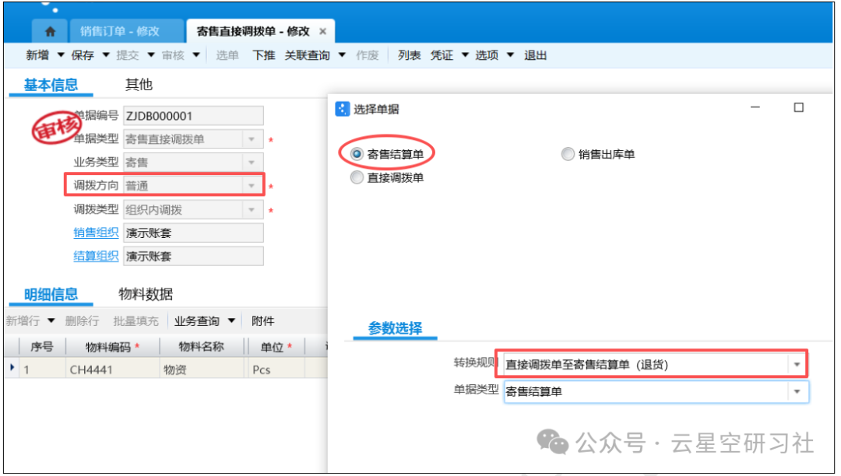841x476 pixels.
Task: Close the 寄售直接调拨单 tab
Action: tap(323, 32)
